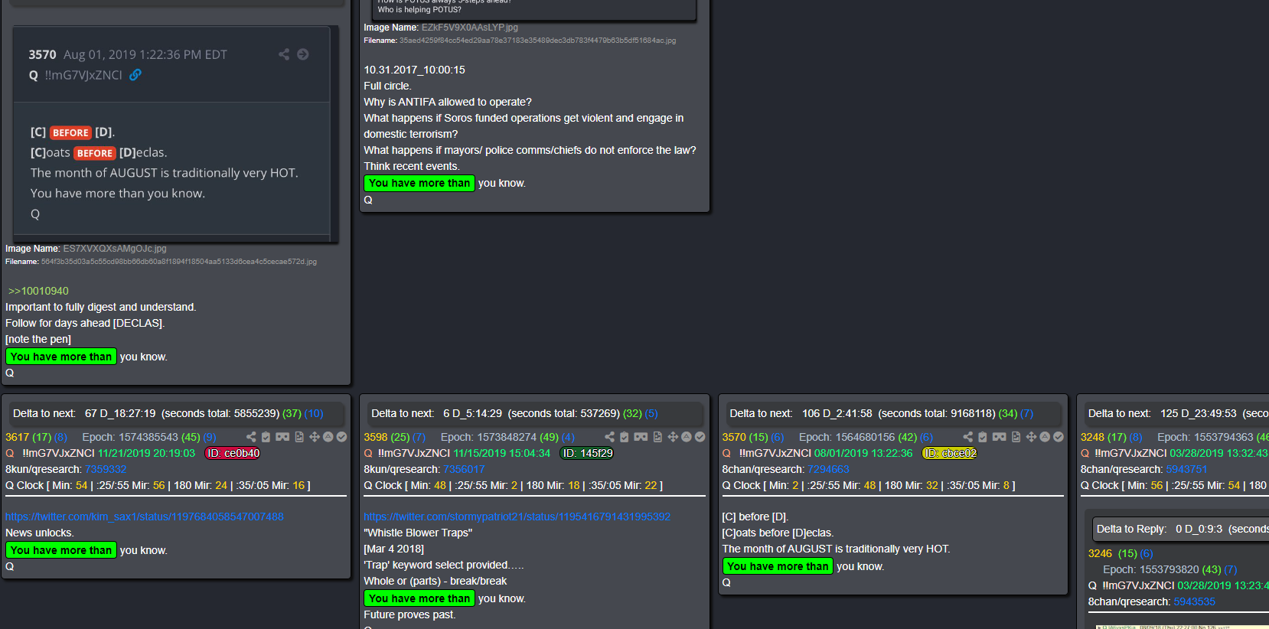Screen dimensions: 1269x629
Task: Click up-arrow circle icon in post 3617
Action: 328,437
